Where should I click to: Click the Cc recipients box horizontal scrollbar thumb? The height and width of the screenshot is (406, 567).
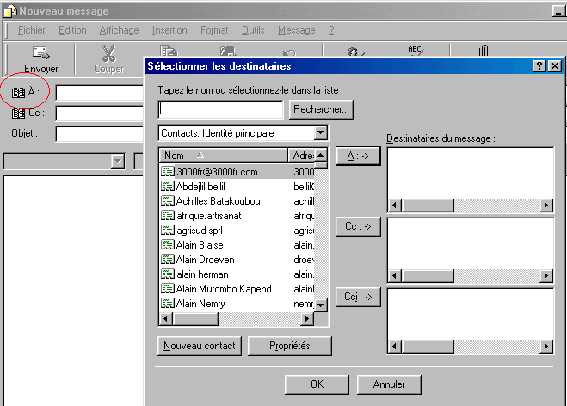coord(428,276)
